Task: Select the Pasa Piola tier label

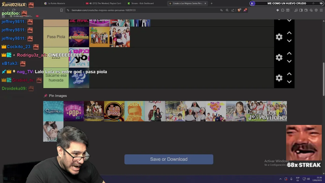Action: [56, 37]
